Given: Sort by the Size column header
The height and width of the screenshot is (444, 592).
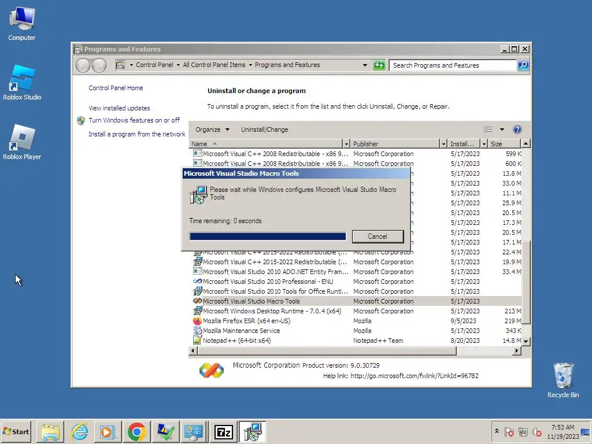Looking at the screenshot, I should 504,144.
